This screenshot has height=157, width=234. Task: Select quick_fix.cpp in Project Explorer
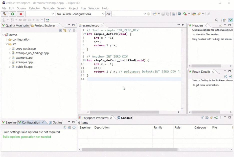[x=24, y=67]
